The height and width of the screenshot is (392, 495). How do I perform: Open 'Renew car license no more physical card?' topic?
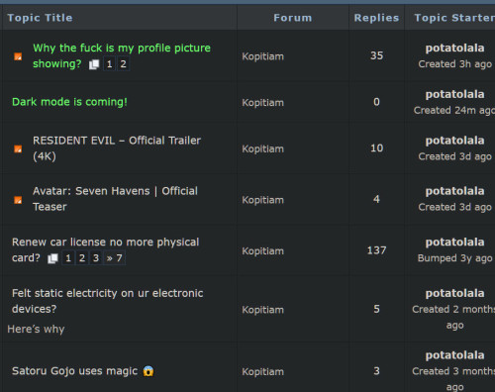coord(106,249)
